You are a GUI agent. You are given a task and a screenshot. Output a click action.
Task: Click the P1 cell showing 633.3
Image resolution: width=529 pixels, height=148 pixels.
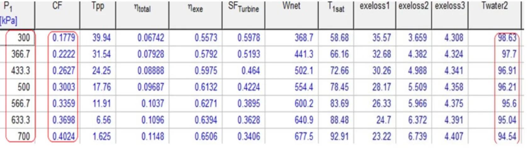point(17,120)
